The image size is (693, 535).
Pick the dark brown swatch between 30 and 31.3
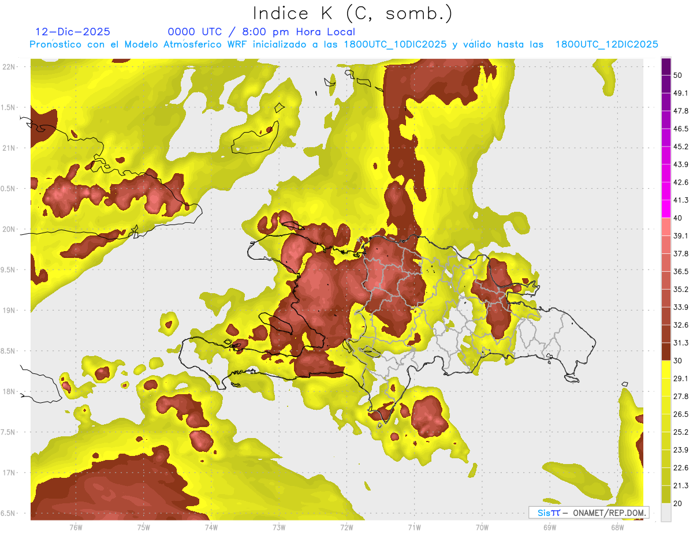tap(666, 351)
